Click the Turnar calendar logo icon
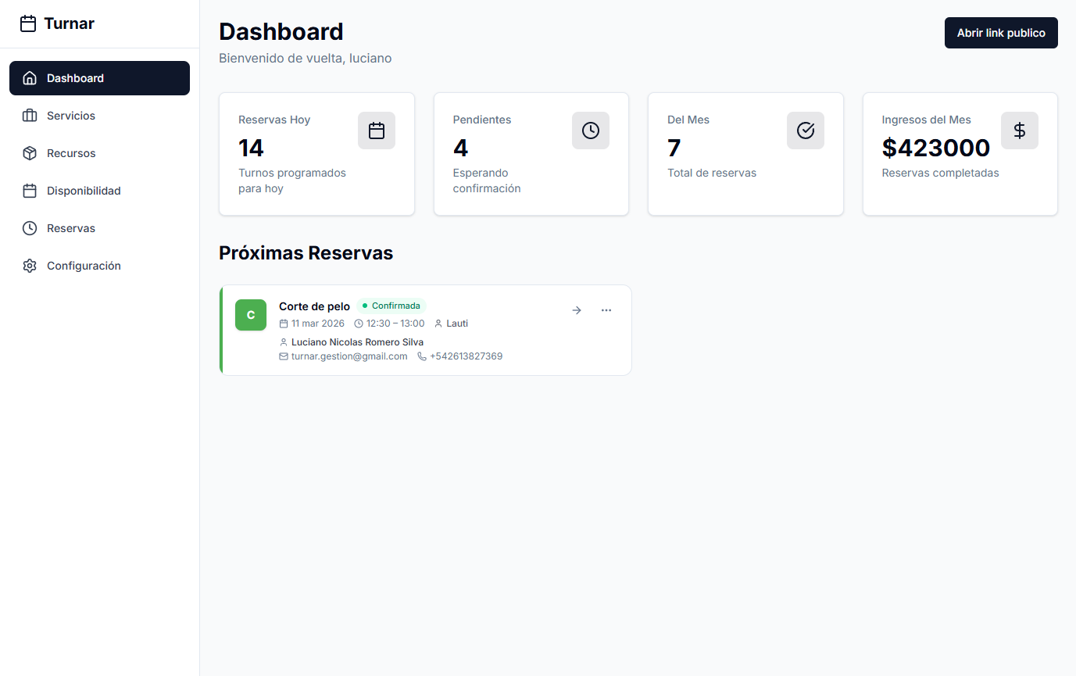 coord(28,23)
